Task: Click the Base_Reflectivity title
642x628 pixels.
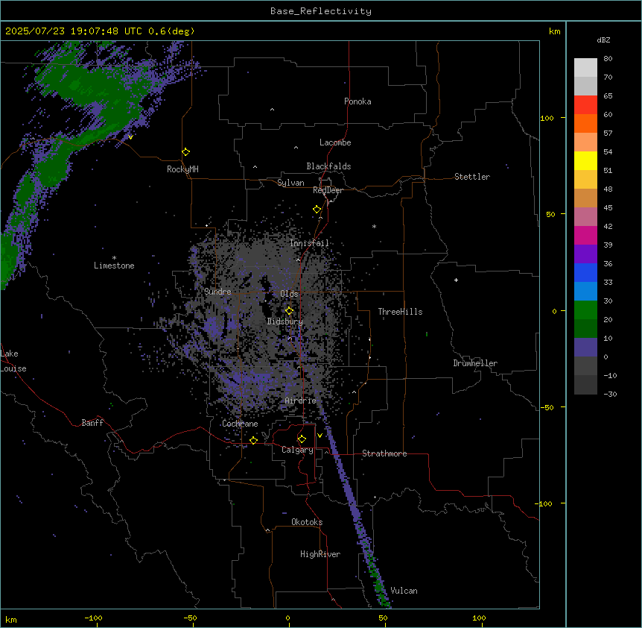Action: click(x=321, y=11)
